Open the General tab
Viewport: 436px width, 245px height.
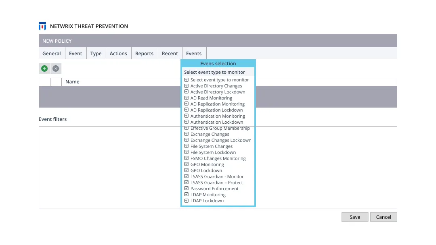(51, 53)
